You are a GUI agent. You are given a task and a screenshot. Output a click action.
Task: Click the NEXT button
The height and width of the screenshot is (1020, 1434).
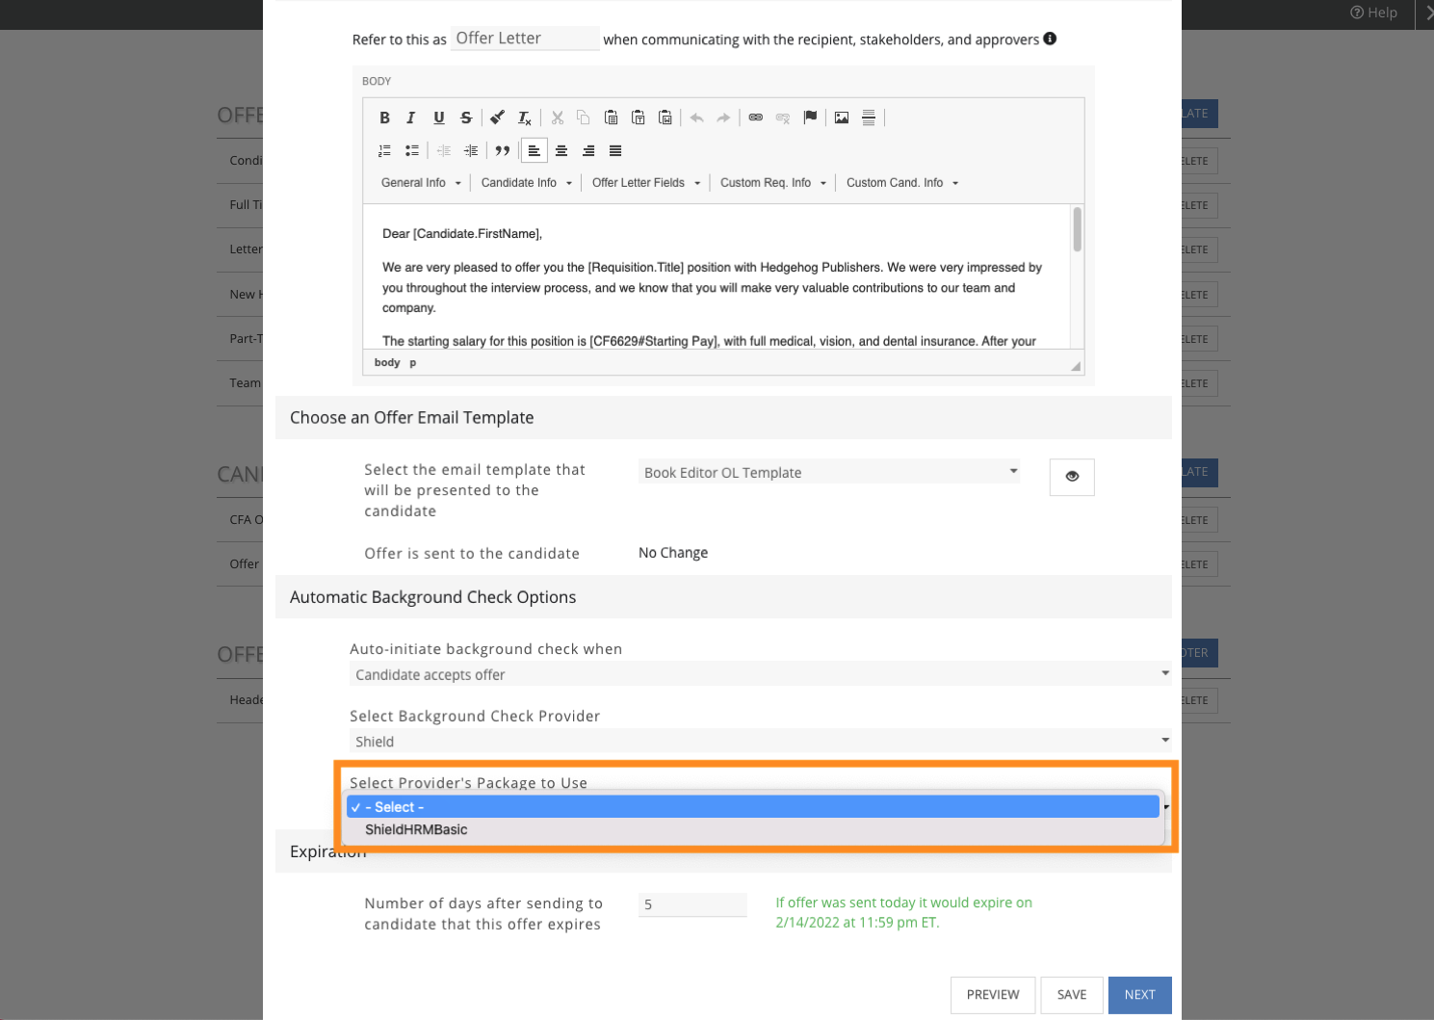1139,995
